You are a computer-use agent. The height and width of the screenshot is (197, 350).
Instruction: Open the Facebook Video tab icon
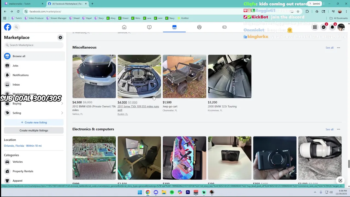[149, 27]
